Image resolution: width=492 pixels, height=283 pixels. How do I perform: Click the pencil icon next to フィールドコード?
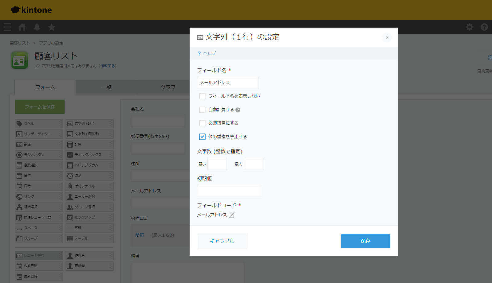click(x=232, y=215)
